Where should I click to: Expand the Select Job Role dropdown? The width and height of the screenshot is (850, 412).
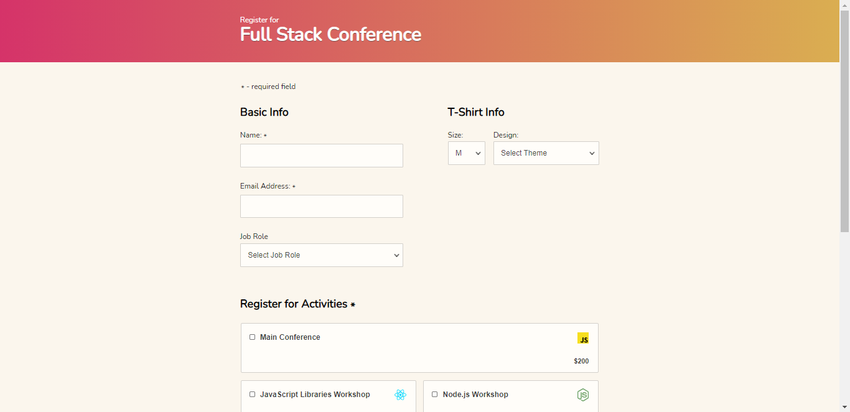pyautogui.click(x=321, y=255)
